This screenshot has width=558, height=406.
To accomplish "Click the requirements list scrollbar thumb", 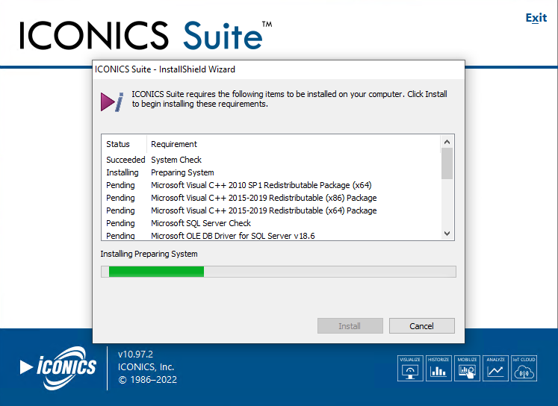I will [447, 163].
